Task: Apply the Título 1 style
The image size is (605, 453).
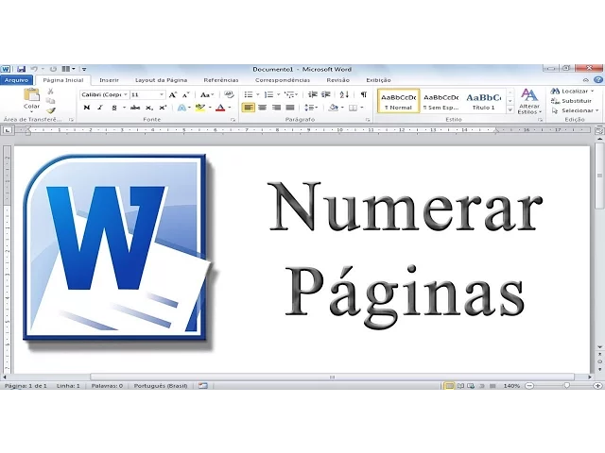Action: click(x=483, y=101)
